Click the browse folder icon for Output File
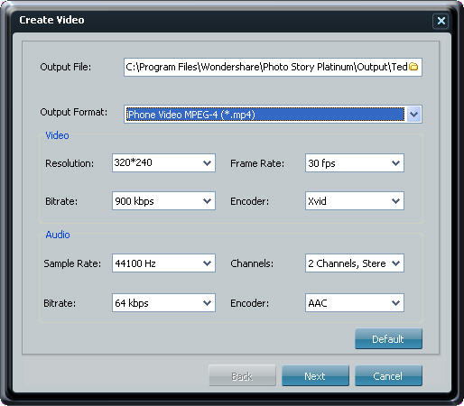 click(413, 67)
